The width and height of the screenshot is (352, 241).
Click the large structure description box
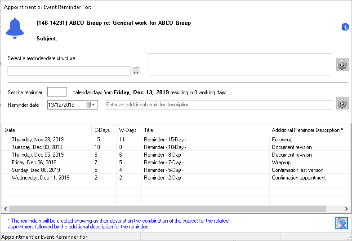pos(240,64)
